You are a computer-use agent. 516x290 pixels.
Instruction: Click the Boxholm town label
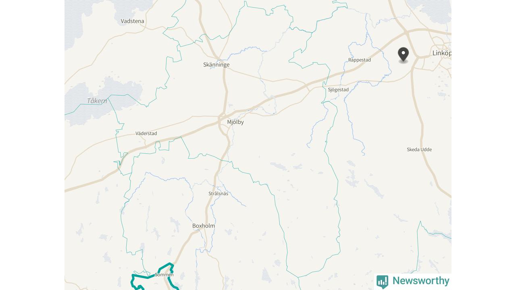(204, 226)
